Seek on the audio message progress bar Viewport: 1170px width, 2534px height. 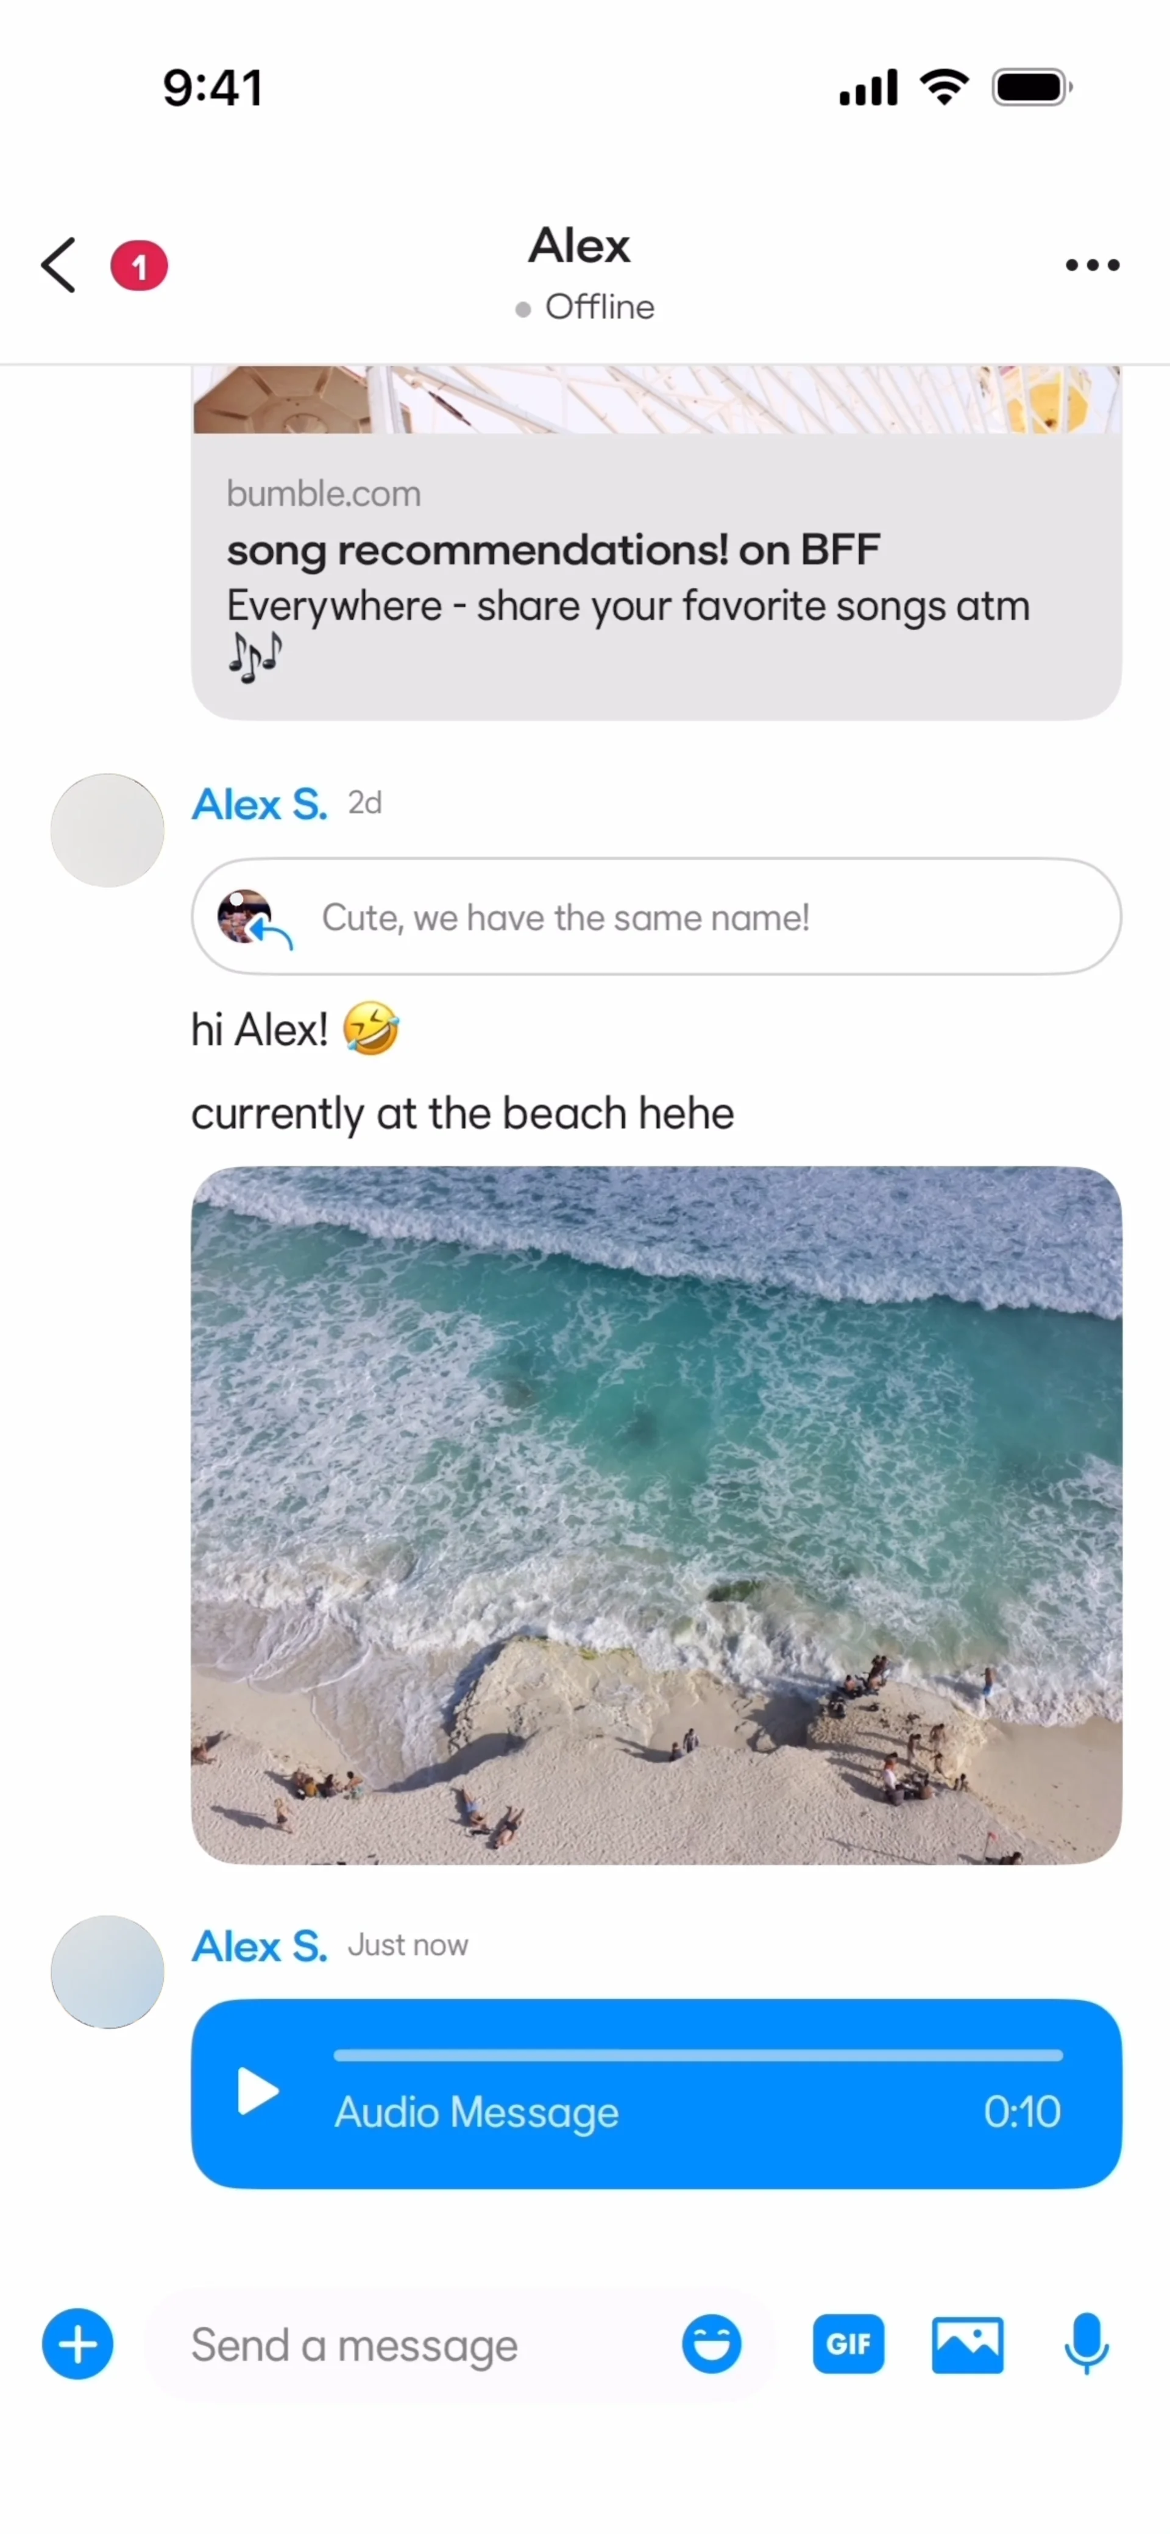pos(698,2054)
